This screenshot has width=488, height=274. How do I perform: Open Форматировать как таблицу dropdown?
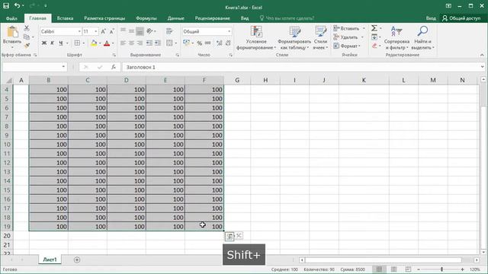(294, 38)
